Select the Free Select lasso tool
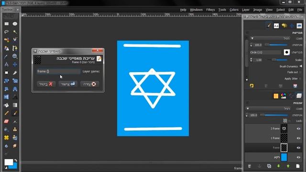The width and height of the screenshot is (306, 172). pyautogui.click(x=6, y=32)
